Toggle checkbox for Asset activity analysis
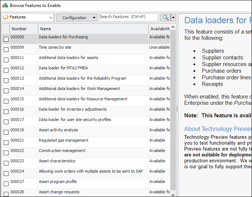The width and height of the screenshot is (252, 197). [x=6, y=132]
